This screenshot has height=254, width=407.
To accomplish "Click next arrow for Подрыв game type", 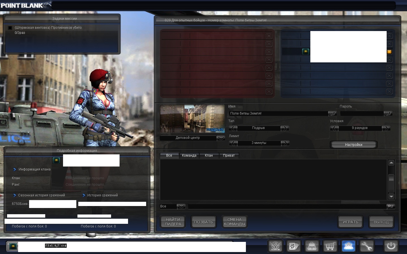I will pyautogui.click(x=285, y=128).
